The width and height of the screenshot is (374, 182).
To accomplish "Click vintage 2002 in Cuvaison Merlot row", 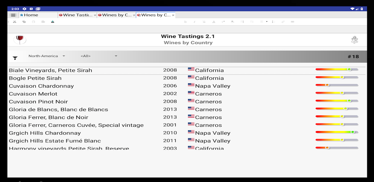I will (170, 94).
